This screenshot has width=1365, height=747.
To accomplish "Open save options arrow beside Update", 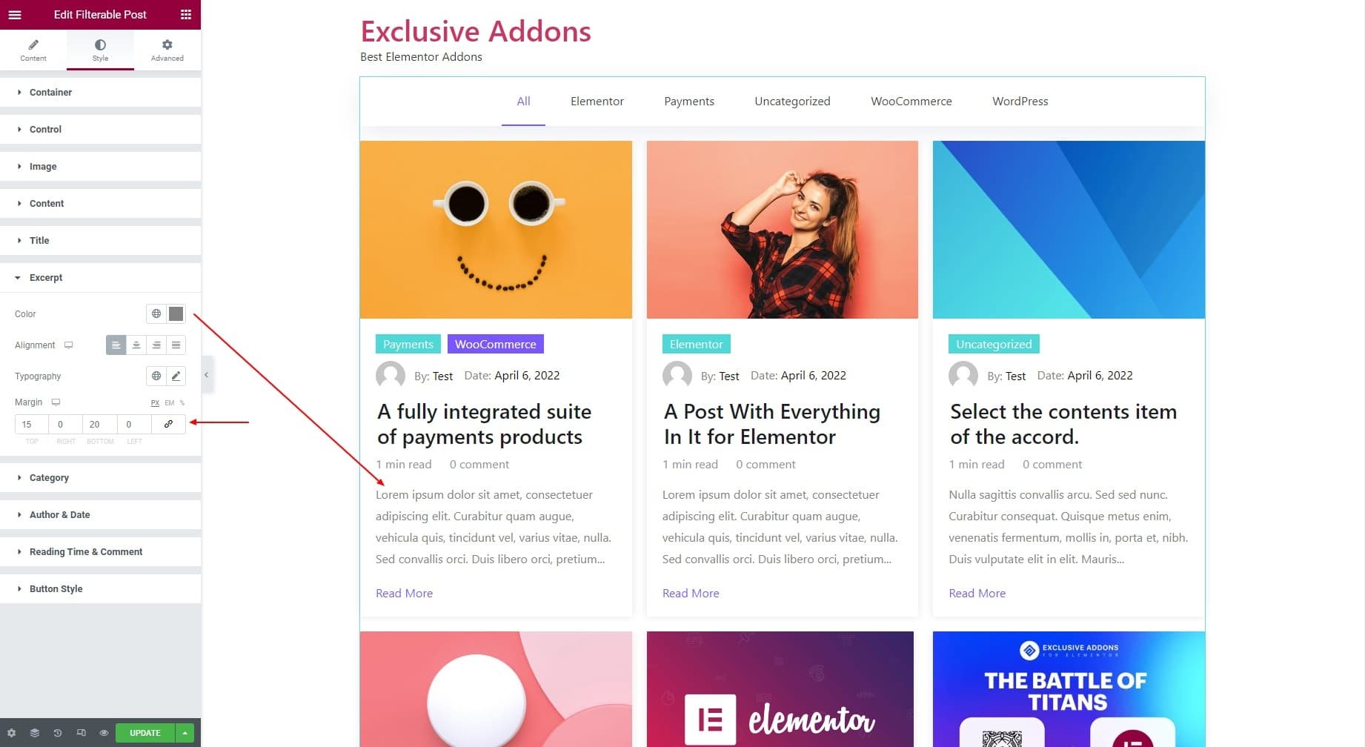I will pyautogui.click(x=185, y=732).
